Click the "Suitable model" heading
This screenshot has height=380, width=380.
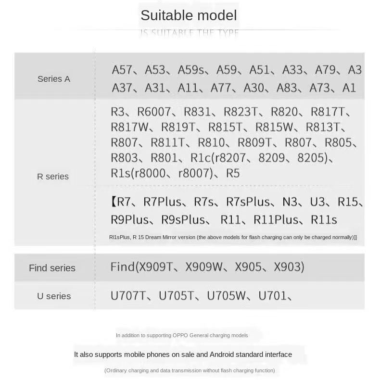click(x=189, y=15)
